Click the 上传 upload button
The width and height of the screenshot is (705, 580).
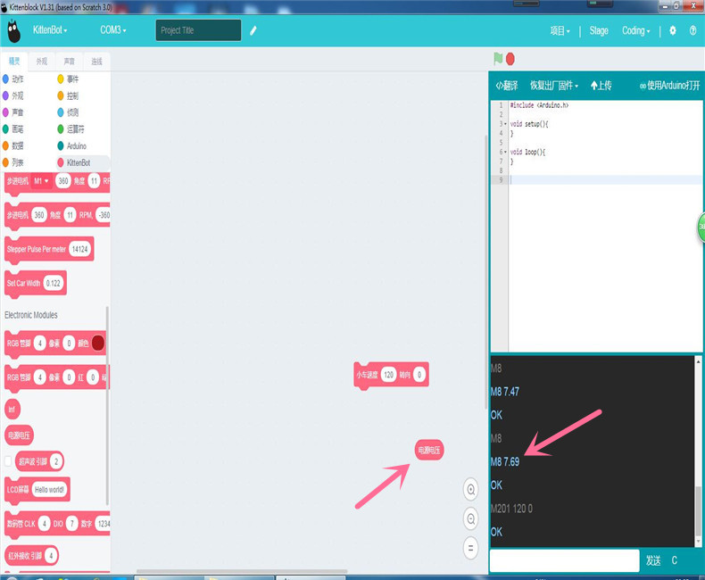(601, 86)
